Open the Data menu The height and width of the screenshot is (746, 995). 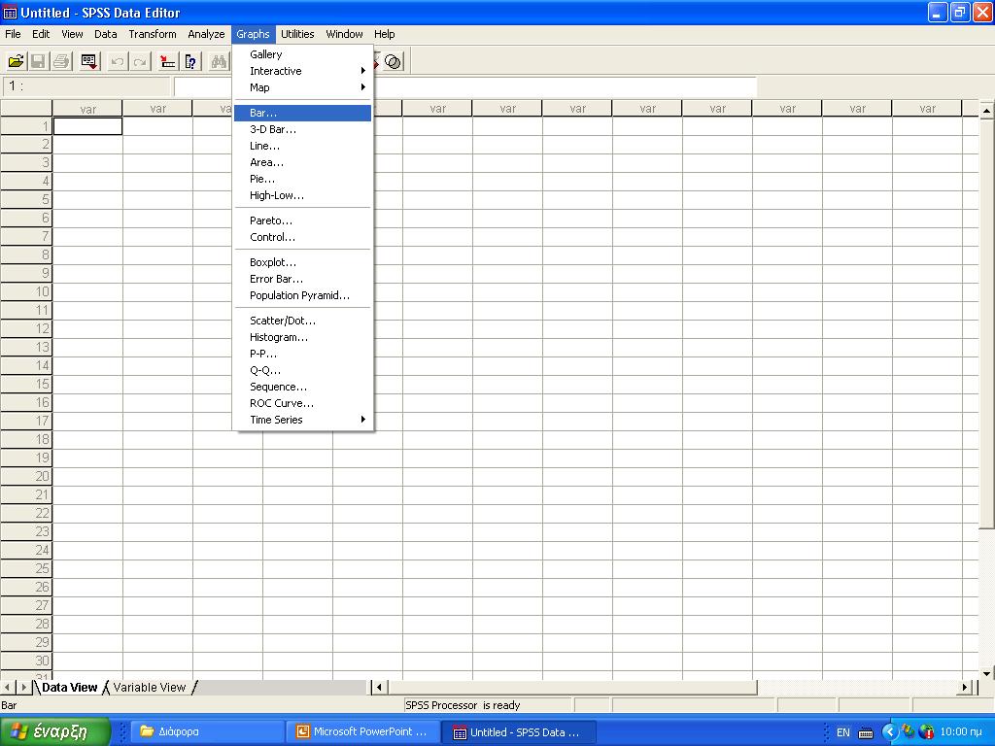[105, 34]
